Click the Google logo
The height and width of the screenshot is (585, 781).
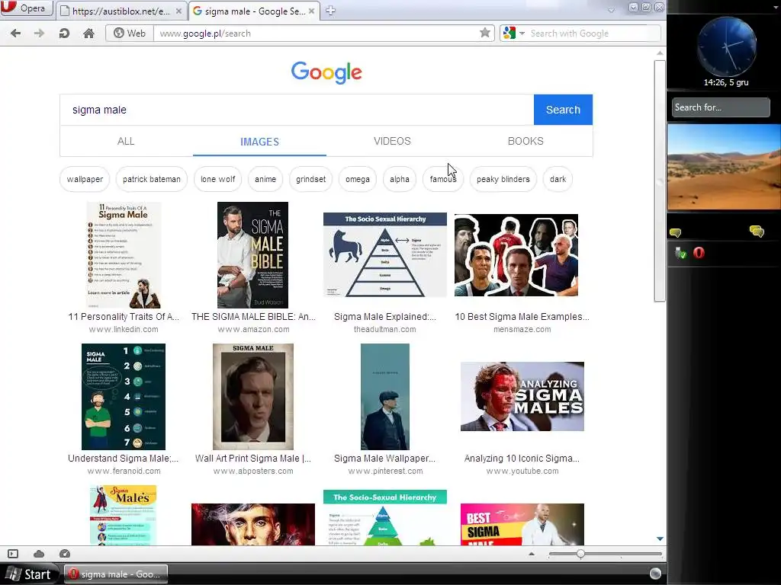click(326, 72)
